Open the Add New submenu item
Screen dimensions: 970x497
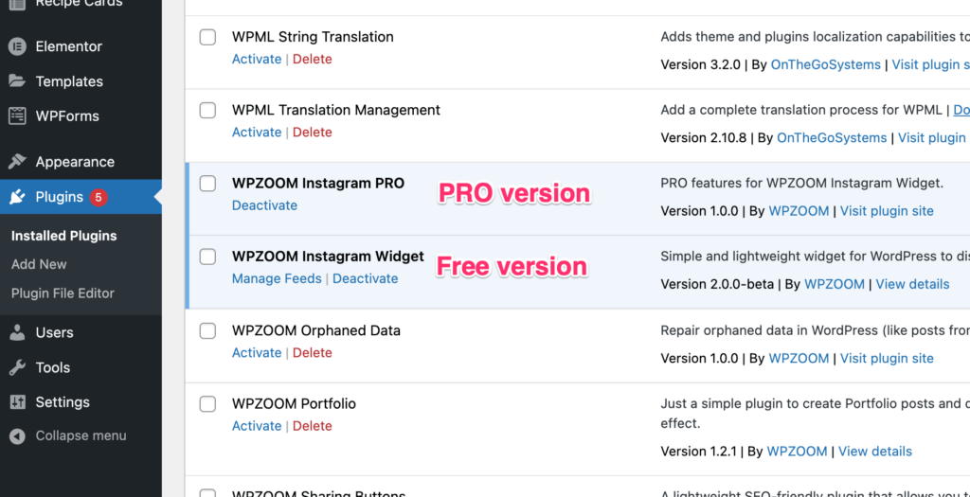[39, 264]
